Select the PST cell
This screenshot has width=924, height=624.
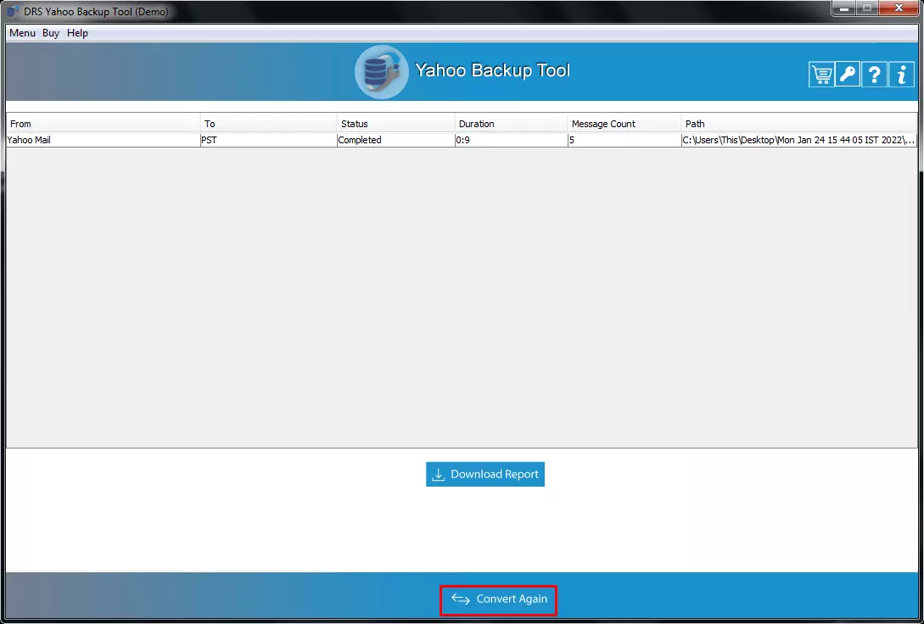[x=269, y=140]
